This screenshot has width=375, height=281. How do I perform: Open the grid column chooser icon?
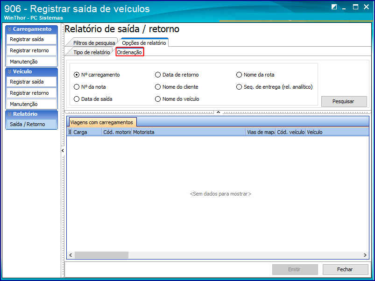click(x=70, y=132)
